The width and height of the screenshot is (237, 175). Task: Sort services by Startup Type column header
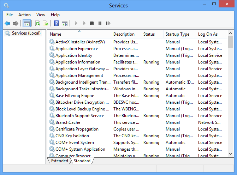coord(177,34)
